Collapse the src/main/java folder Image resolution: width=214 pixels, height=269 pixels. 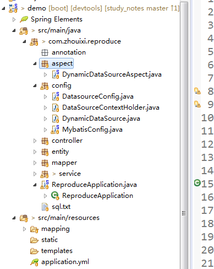pyautogui.click(x=14, y=30)
